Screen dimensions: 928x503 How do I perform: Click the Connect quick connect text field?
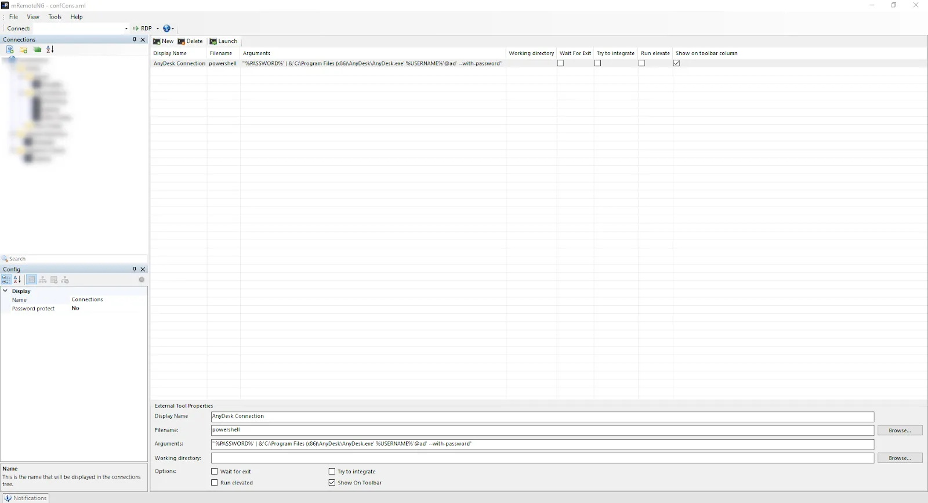click(x=78, y=28)
